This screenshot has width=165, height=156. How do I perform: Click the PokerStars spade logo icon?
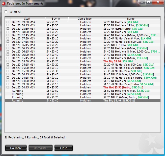(x=4, y=4)
